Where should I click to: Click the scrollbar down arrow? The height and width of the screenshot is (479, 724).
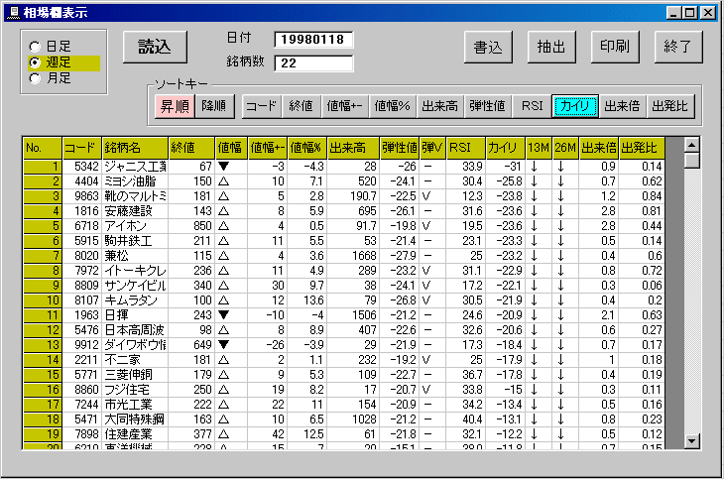(x=691, y=440)
